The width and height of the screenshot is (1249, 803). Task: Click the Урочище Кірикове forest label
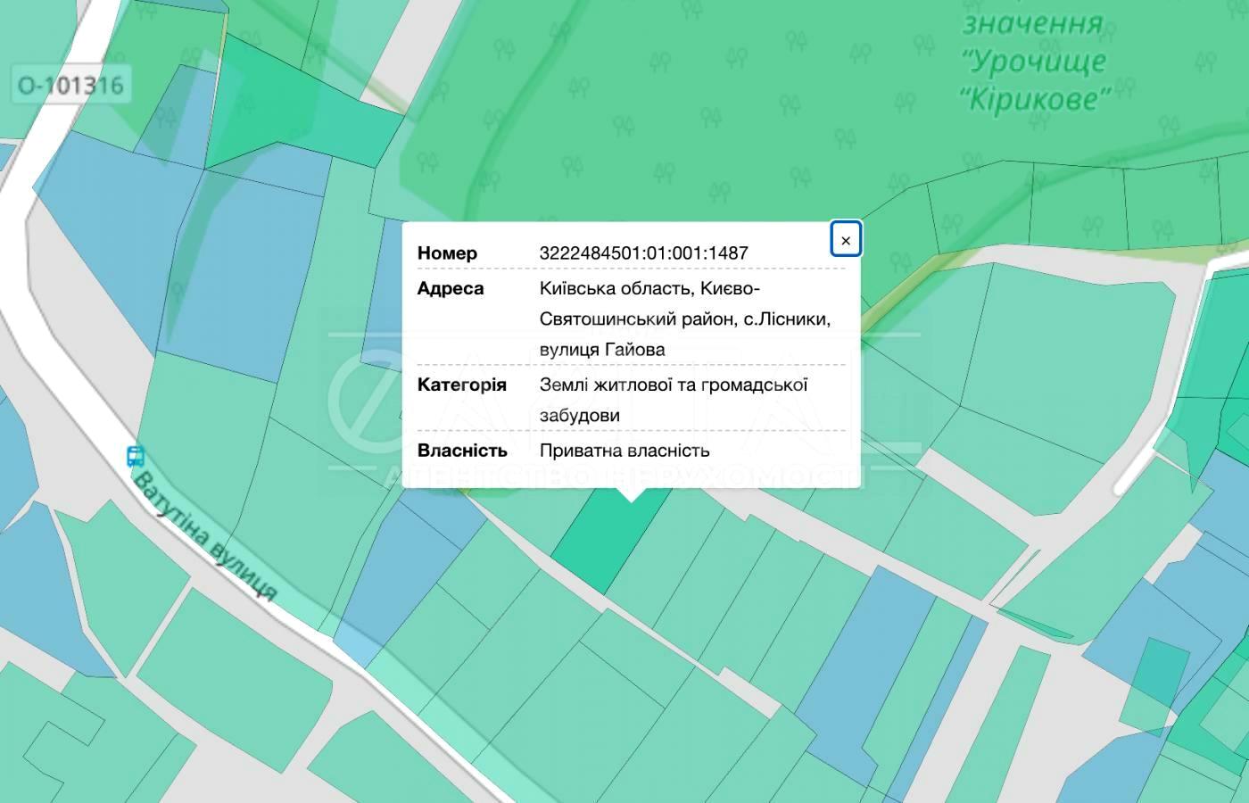(1035, 79)
